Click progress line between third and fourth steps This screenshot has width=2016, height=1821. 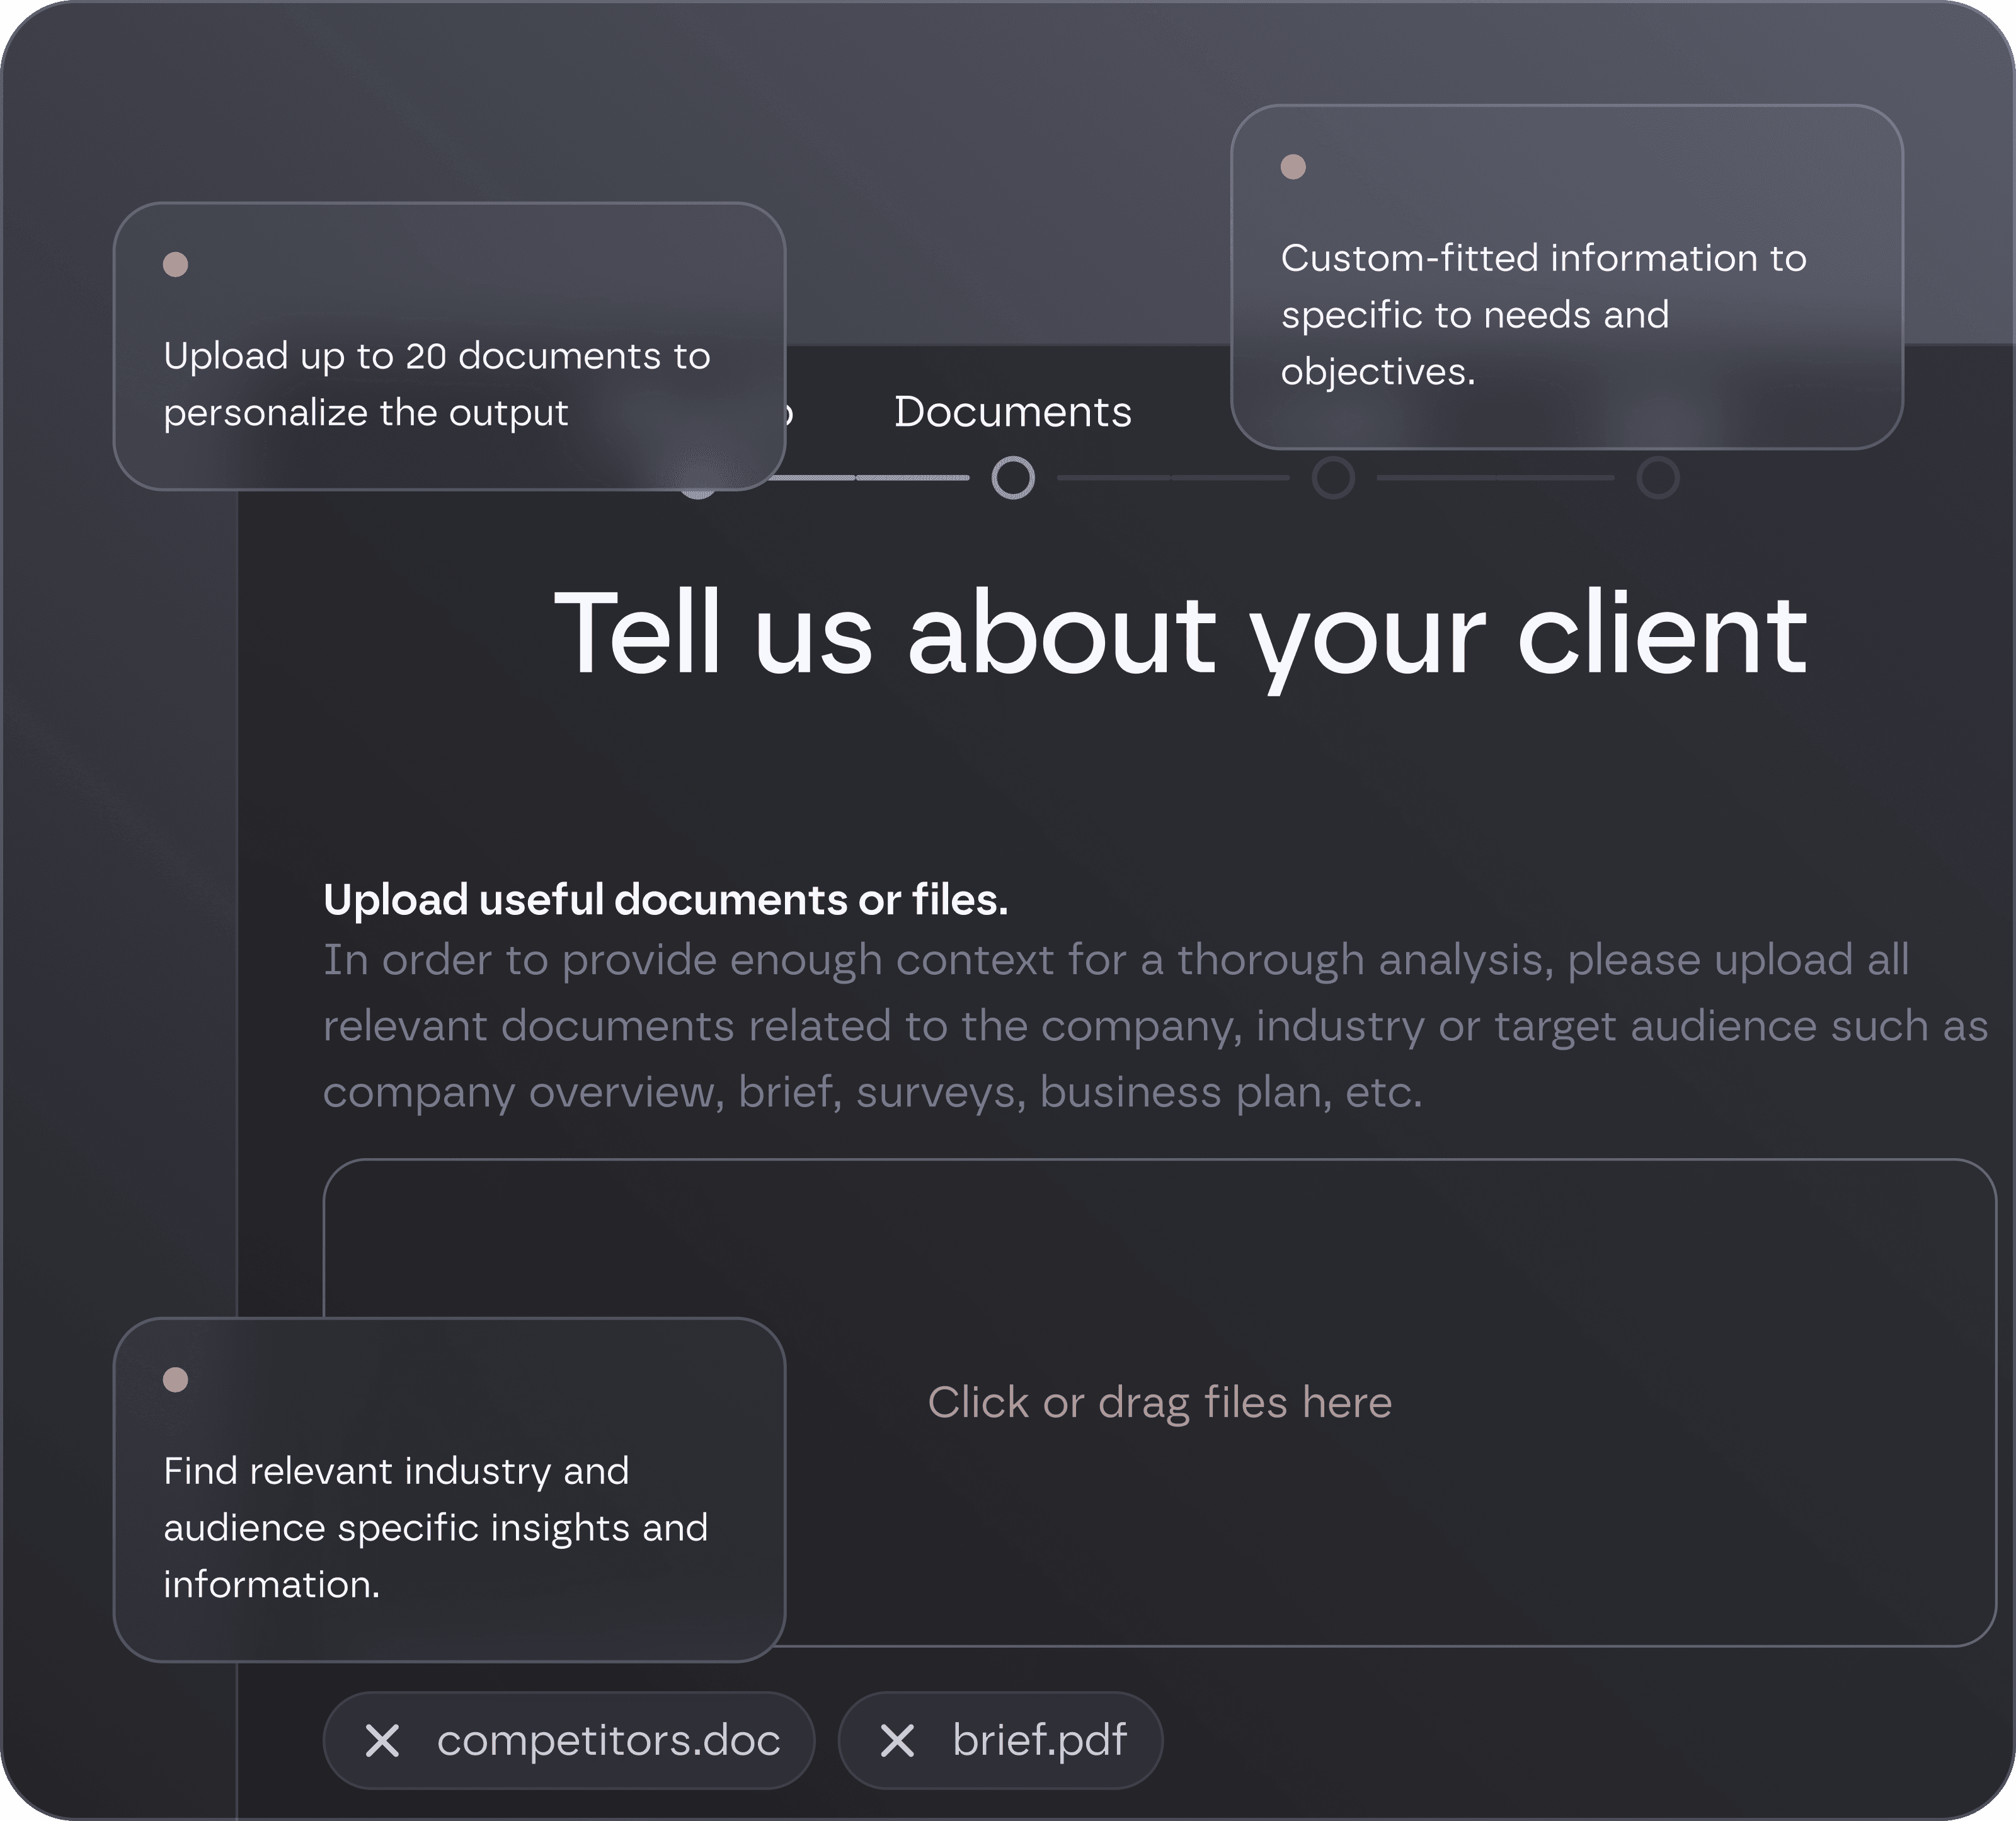tap(1495, 478)
